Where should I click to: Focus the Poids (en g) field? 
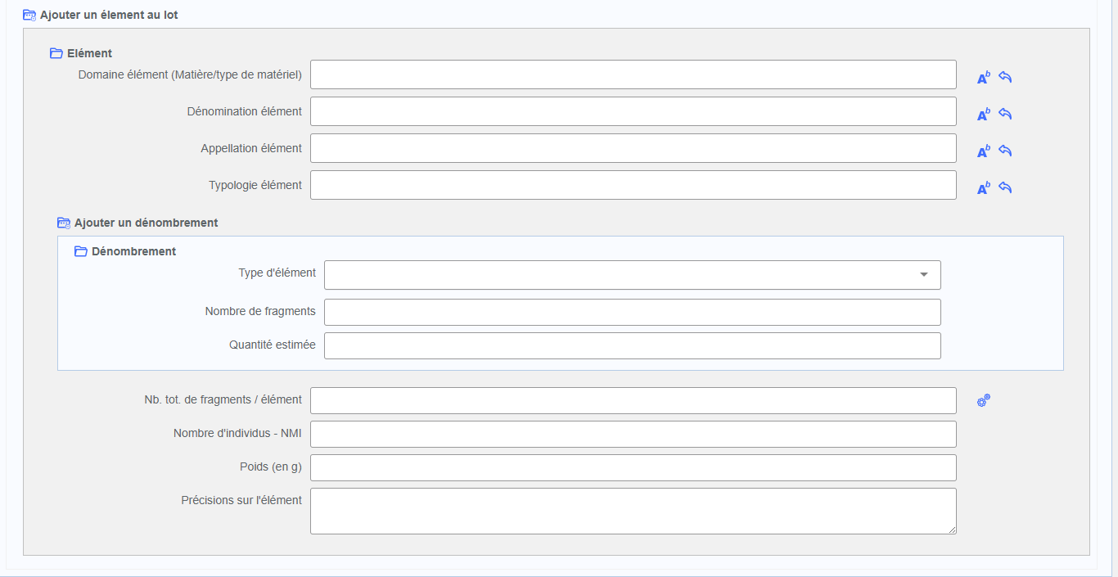[x=633, y=467]
